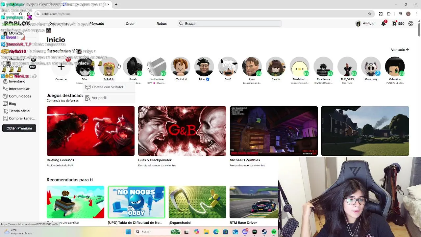Click the Dueling Grounds title text
This screenshot has width=421, height=237.
pos(61,160)
